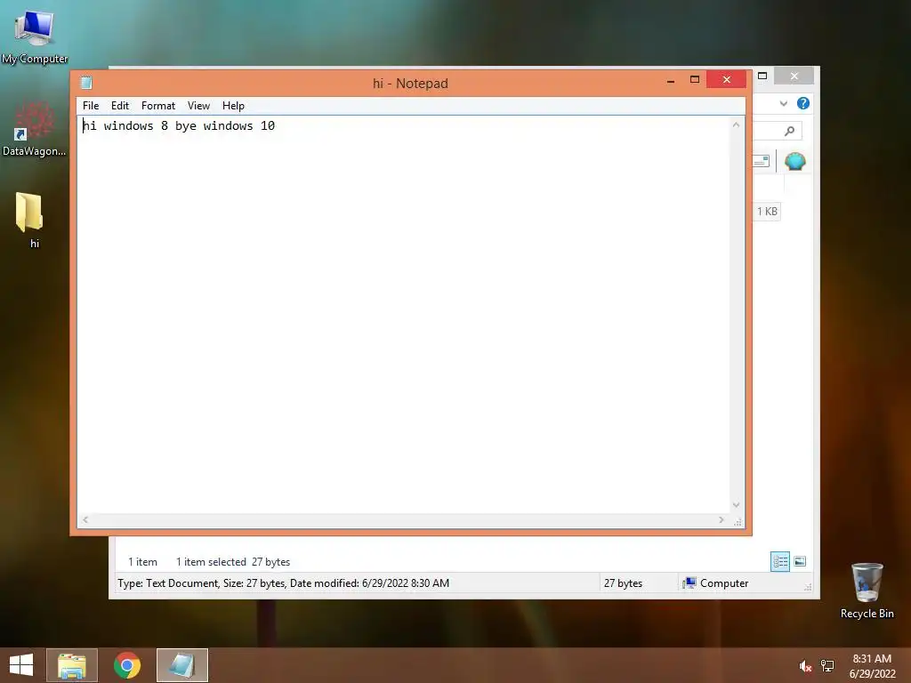Select the hi folder on the desktop
This screenshot has width=911, height=683.
pyautogui.click(x=31, y=220)
